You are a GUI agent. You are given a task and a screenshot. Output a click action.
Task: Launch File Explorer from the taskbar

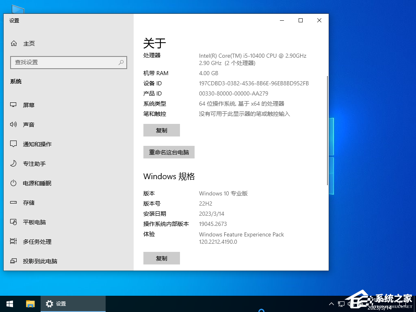[30, 303]
